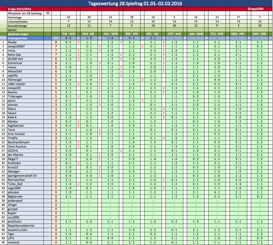Click player name SagittariusA
The height and width of the screenshot is (245, 273).
click(x=16, y=126)
